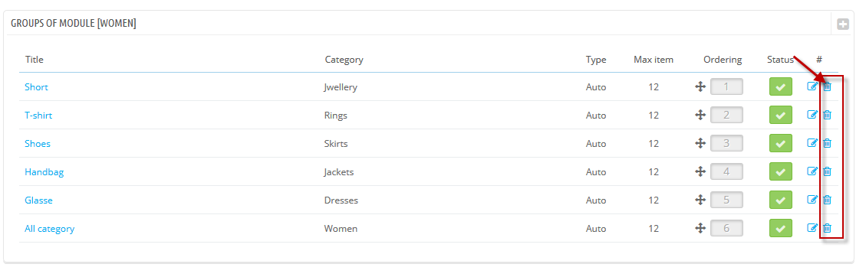Open the Handbag group link
This screenshot has width=866, height=277.
tap(44, 172)
